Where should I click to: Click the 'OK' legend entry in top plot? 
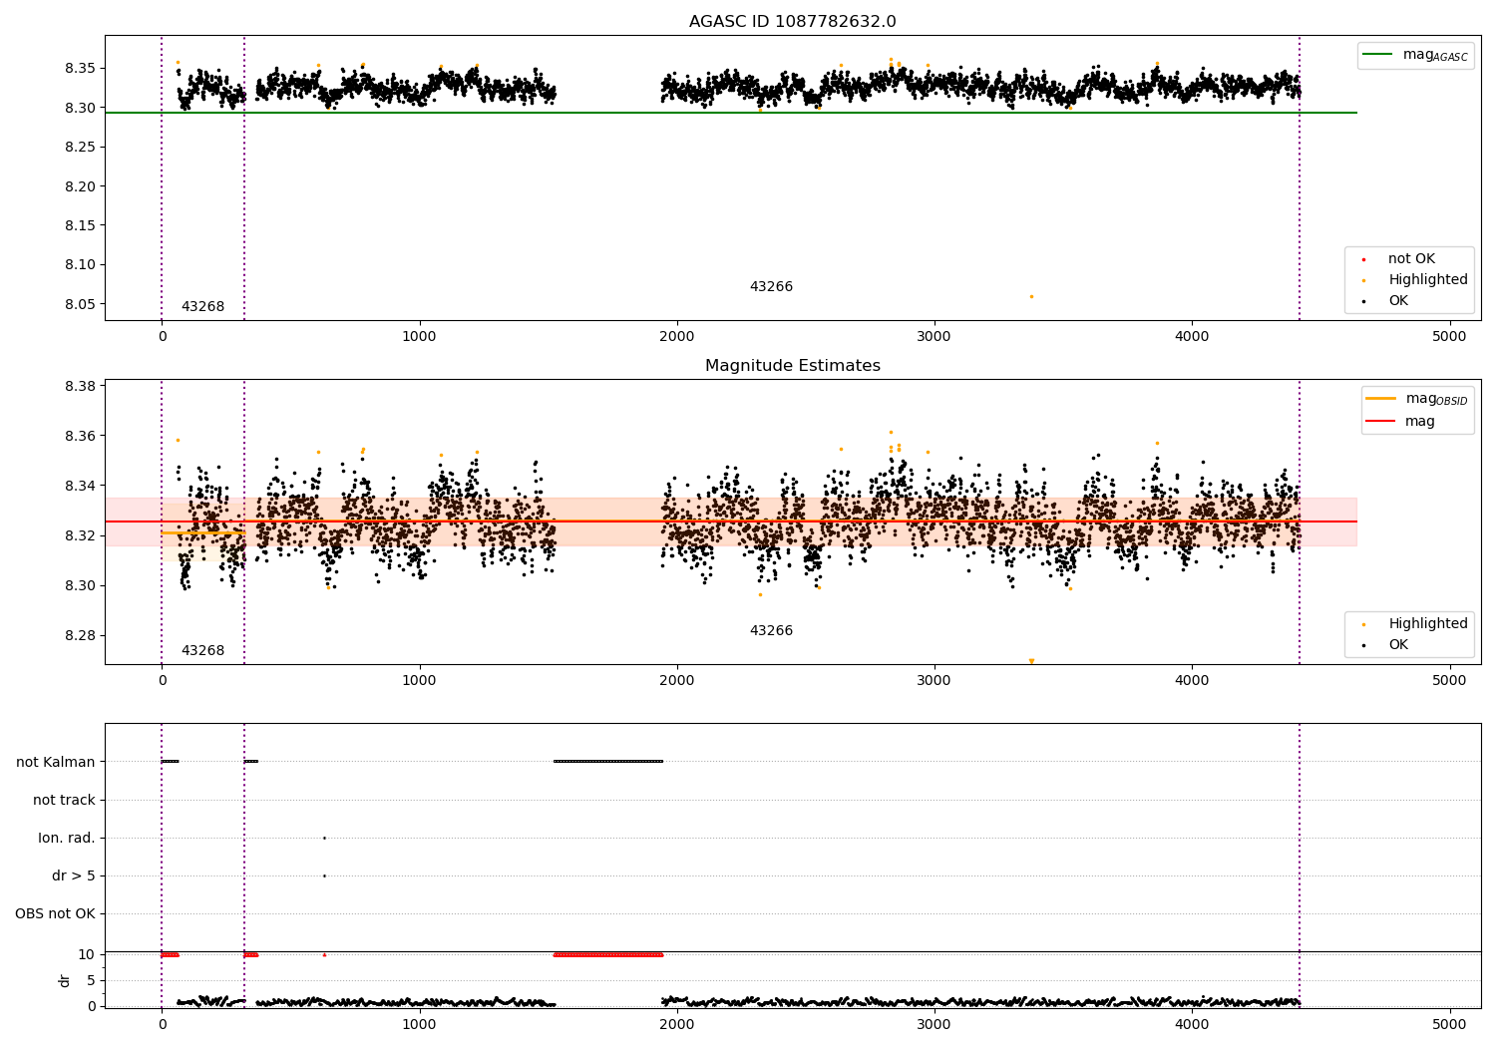(x=1385, y=301)
